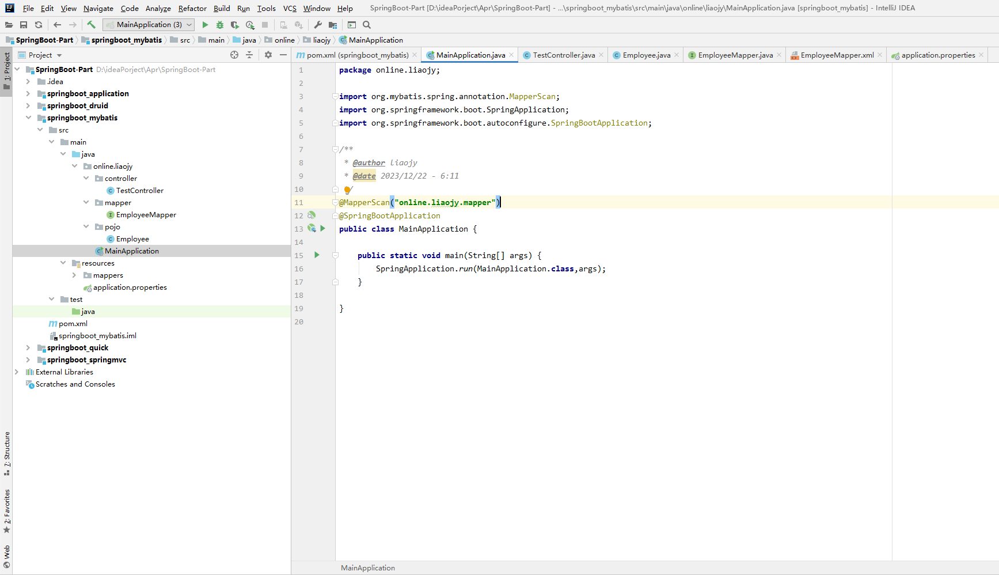Image resolution: width=999 pixels, height=575 pixels.
Task: Expand springboot_quick module
Action: pos(28,348)
